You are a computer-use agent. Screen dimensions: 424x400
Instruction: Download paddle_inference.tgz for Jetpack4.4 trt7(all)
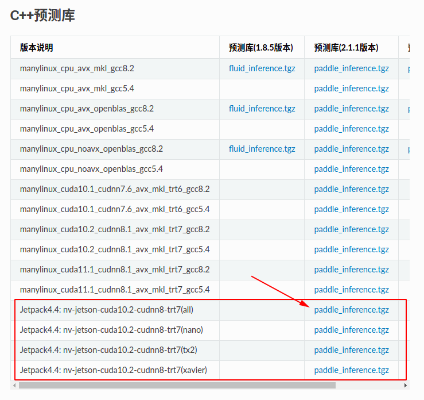[351, 310]
